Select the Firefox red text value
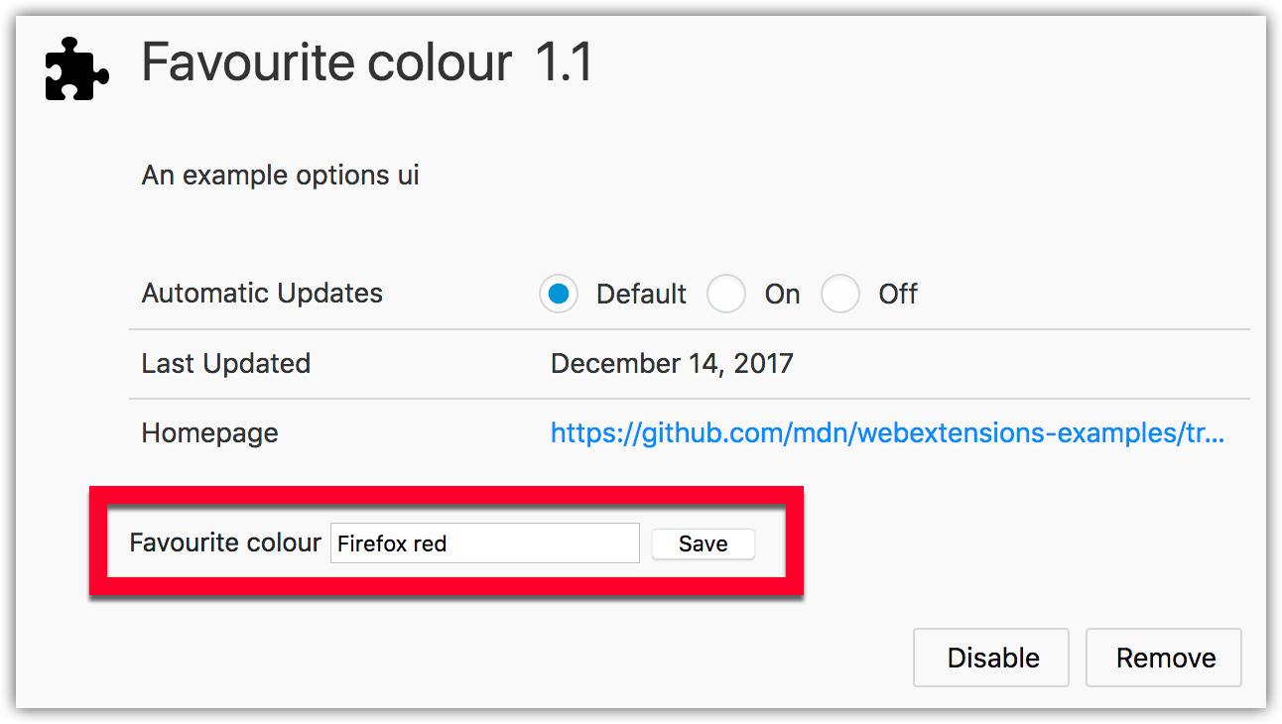Viewport: 1282px width, 724px height. (x=391, y=543)
